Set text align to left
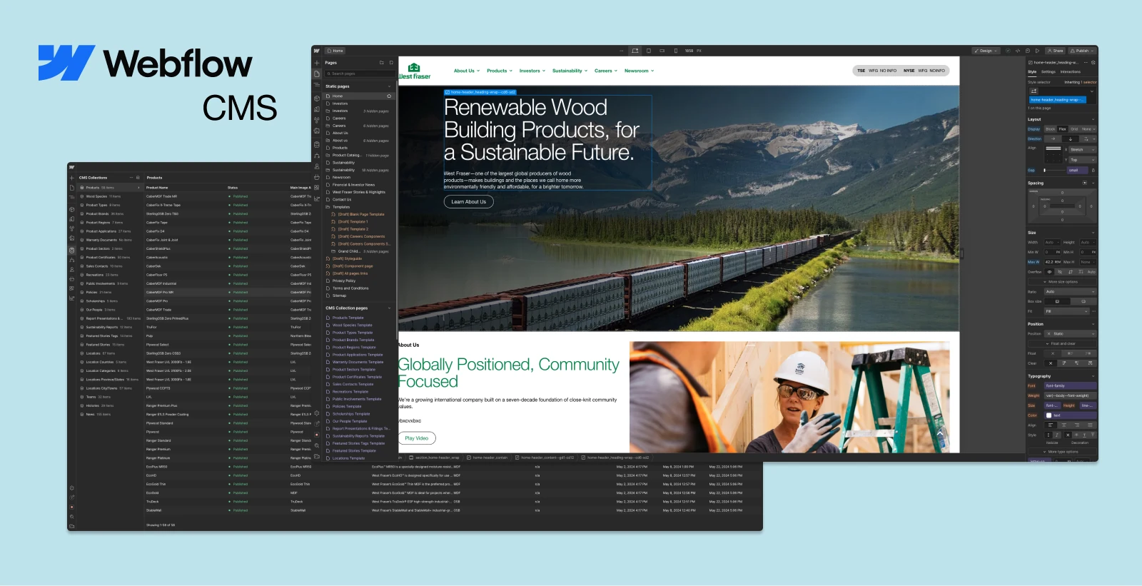 (1051, 425)
